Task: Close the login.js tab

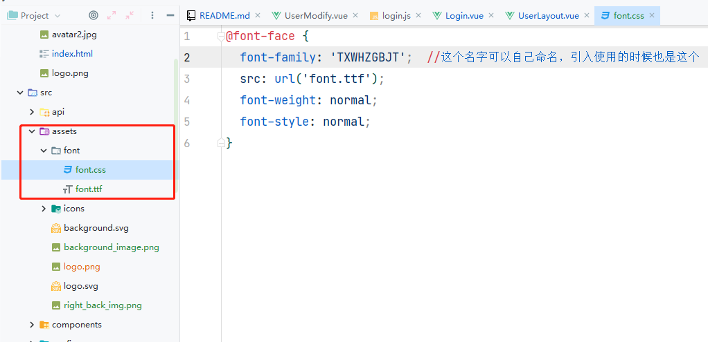Action: click(x=418, y=15)
